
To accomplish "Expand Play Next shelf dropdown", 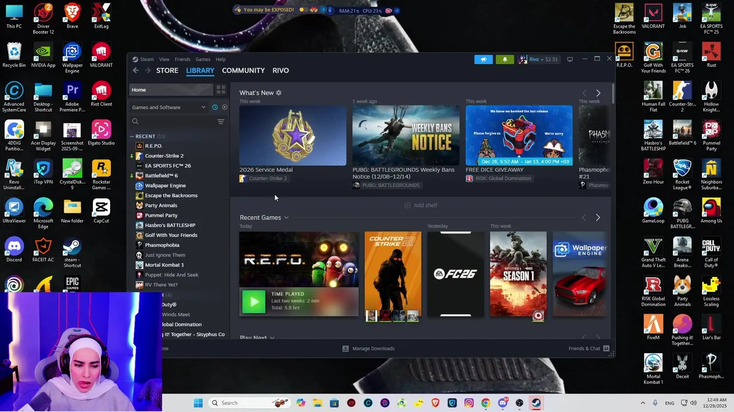I will [x=272, y=338].
